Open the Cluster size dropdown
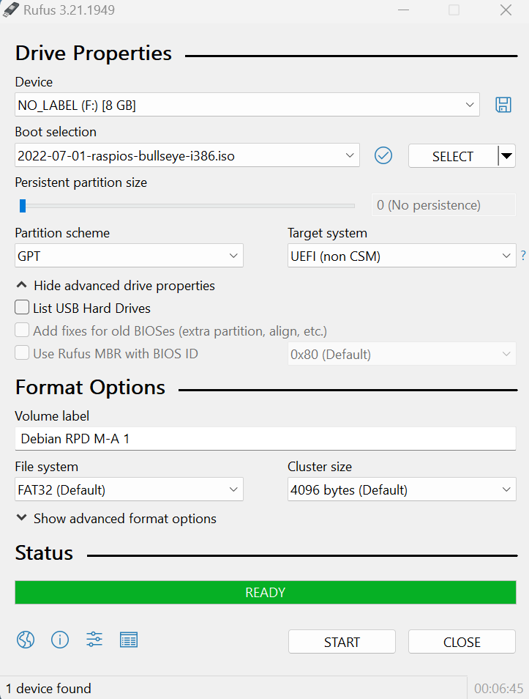 coord(402,489)
